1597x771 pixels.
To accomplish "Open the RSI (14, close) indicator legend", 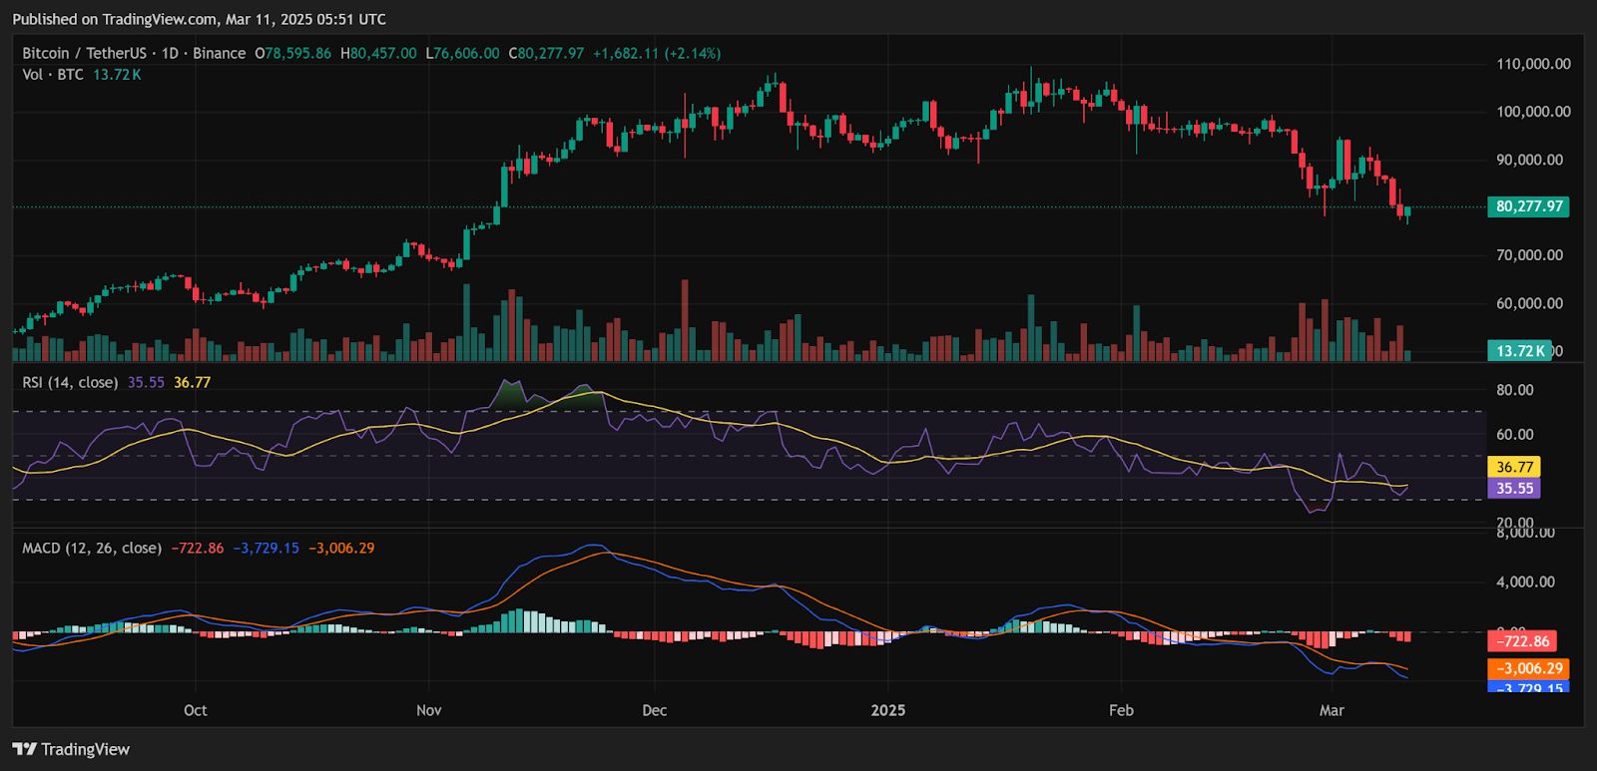I will click(70, 382).
